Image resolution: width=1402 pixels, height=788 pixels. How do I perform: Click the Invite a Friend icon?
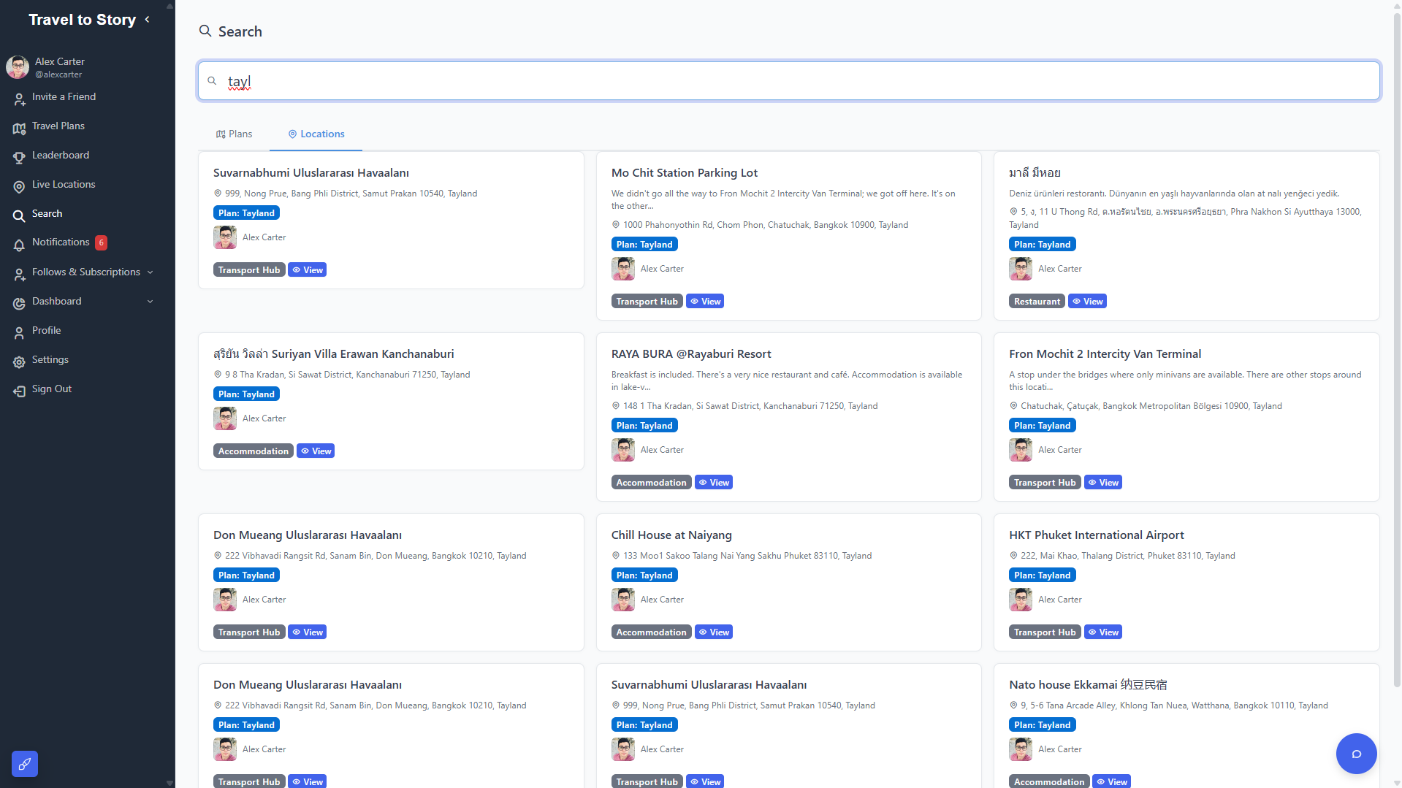coord(19,99)
